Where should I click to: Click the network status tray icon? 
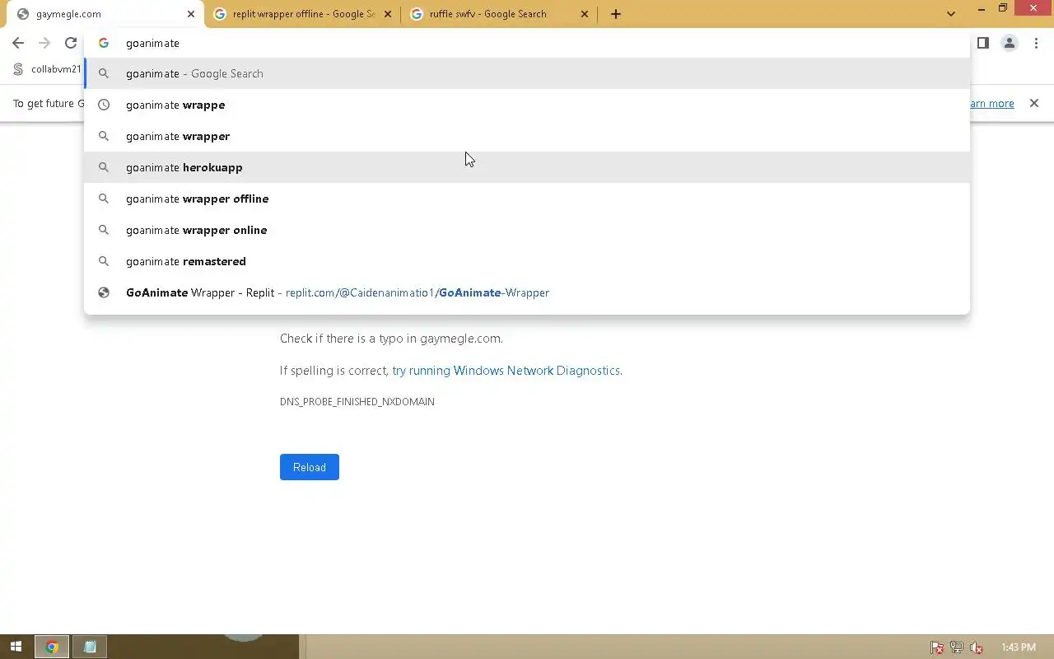coord(957,647)
